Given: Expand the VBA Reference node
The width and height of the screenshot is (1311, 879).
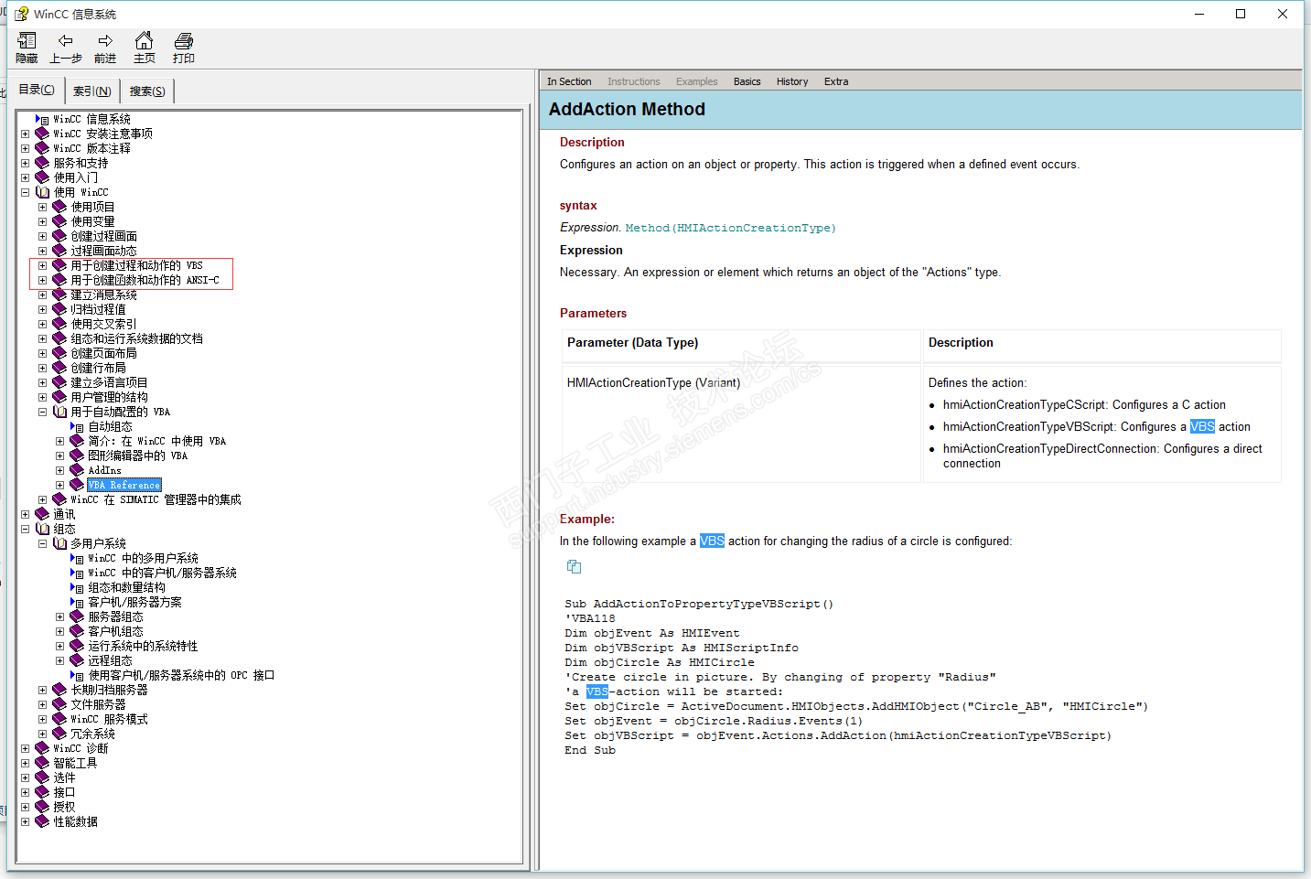Looking at the screenshot, I should point(60,485).
